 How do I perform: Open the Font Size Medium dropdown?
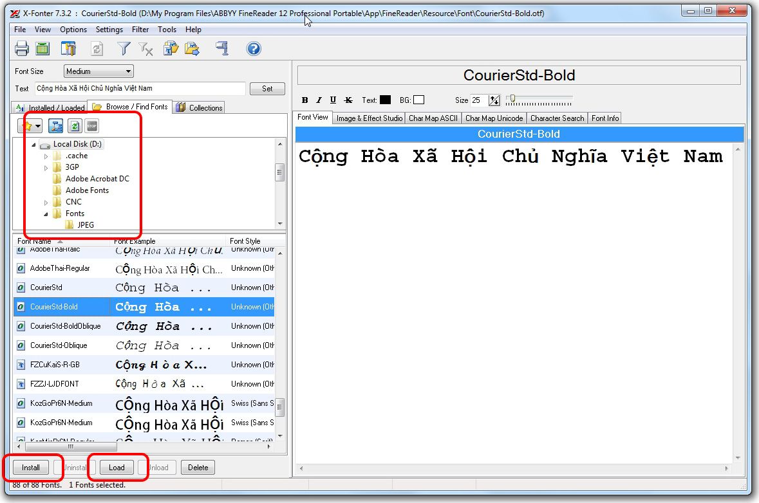click(98, 71)
